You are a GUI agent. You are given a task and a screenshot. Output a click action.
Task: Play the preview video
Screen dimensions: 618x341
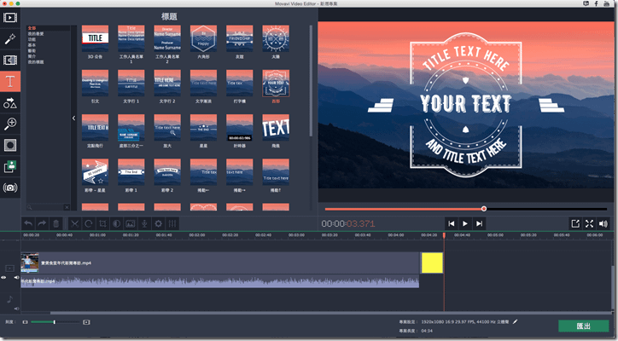(x=465, y=223)
